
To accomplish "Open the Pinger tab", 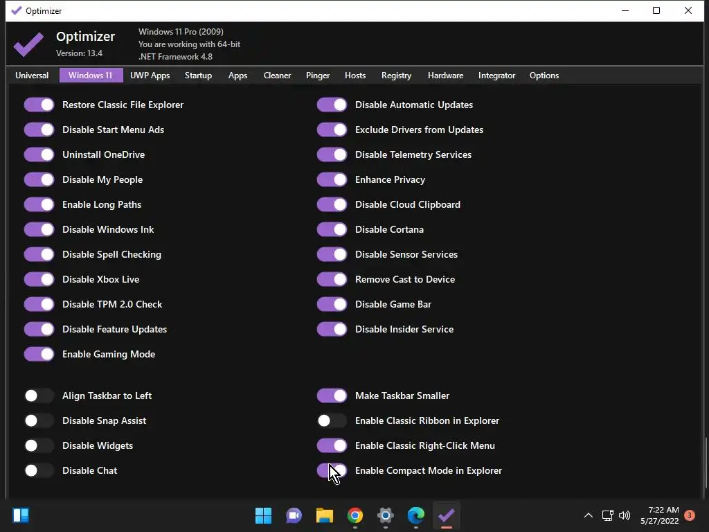I will [x=318, y=76].
